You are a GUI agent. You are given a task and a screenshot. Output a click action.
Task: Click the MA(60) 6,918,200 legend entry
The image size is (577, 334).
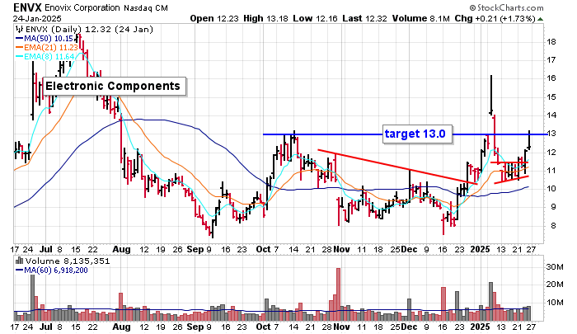[51, 270]
